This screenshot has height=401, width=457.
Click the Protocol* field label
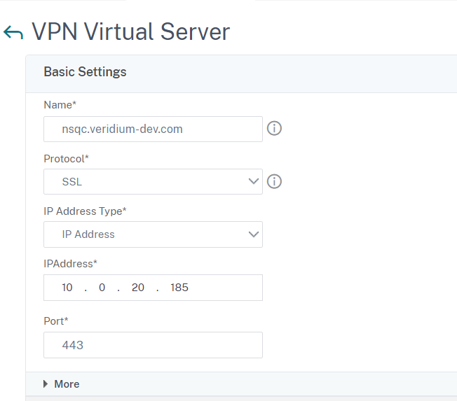pyautogui.click(x=66, y=158)
